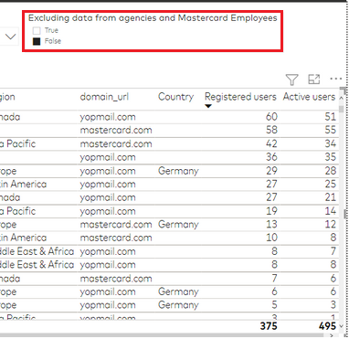The height and width of the screenshot is (339, 349).
Task: Sort by the Active users column header
Action: pos(309,97)
